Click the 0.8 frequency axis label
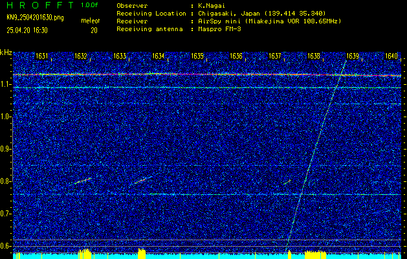407x259 pixels. pyautogui.click(x=5, y=181)
